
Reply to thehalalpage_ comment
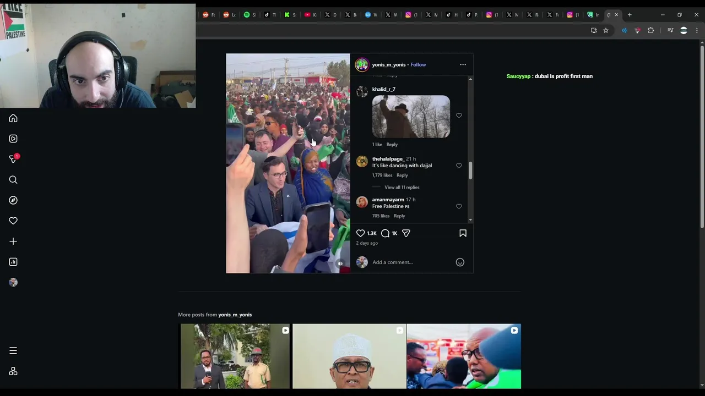pyautogui.click(x=402, y=175)
